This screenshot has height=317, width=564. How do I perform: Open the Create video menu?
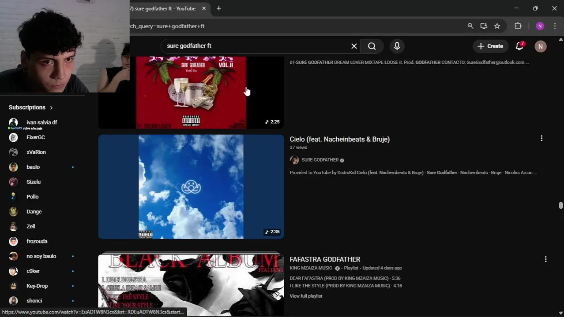(490, 46)
